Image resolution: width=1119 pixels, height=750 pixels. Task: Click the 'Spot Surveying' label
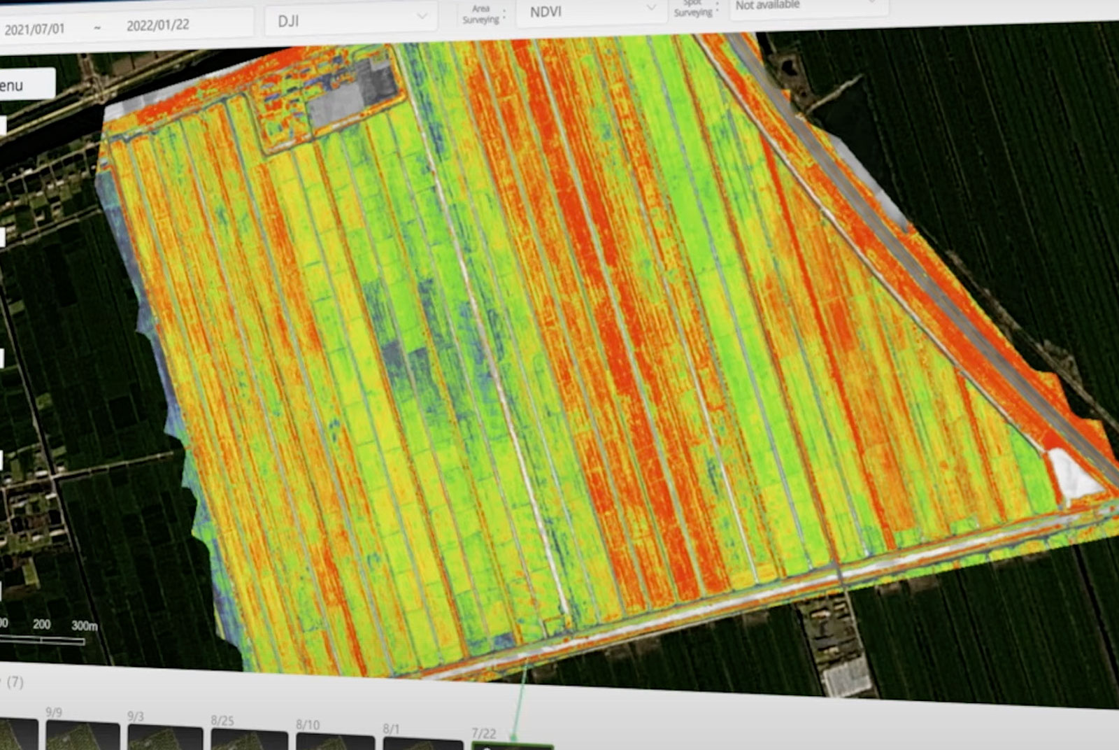(x=693, y=8)
